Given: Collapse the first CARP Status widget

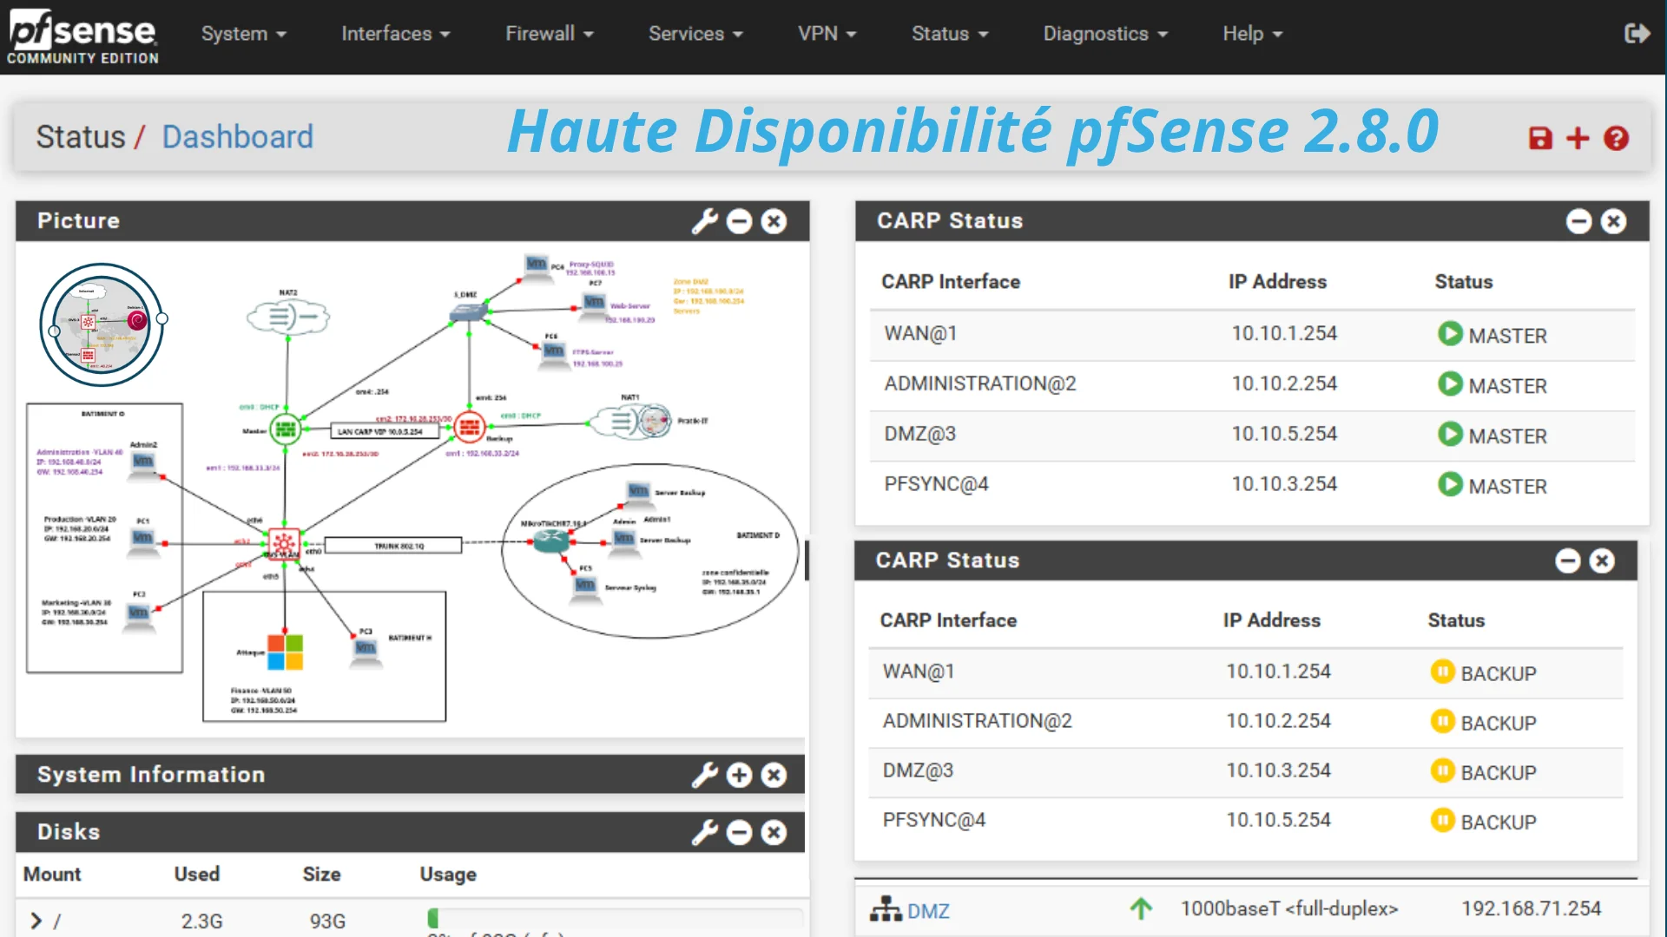Looking at the screenshot, I should (1578, 221).
